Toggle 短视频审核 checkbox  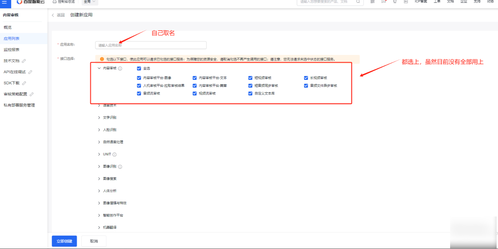tap(251, 78)
